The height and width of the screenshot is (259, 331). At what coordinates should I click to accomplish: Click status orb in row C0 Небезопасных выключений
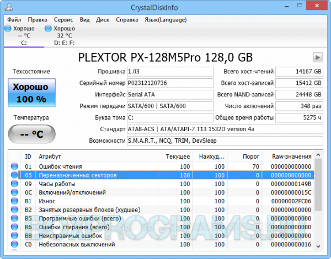(14, 244)
